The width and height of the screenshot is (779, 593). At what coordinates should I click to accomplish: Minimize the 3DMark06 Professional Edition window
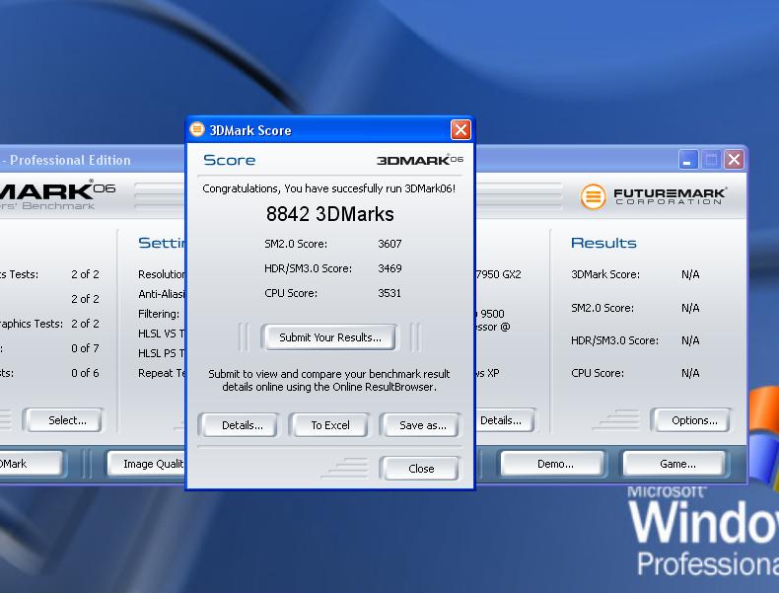pos(688,160)
